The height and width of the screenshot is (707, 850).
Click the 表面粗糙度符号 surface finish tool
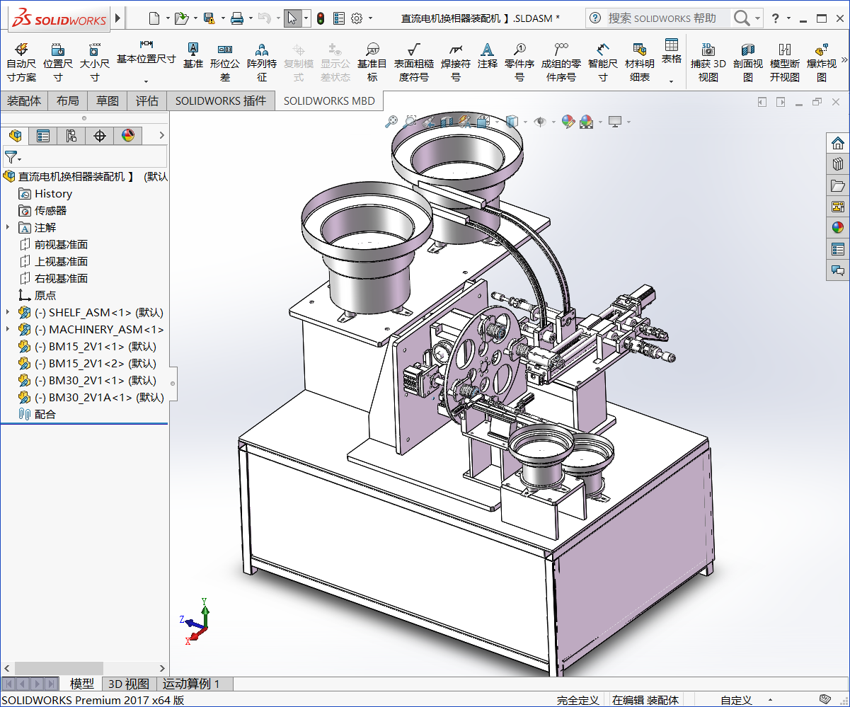point(413,62)
